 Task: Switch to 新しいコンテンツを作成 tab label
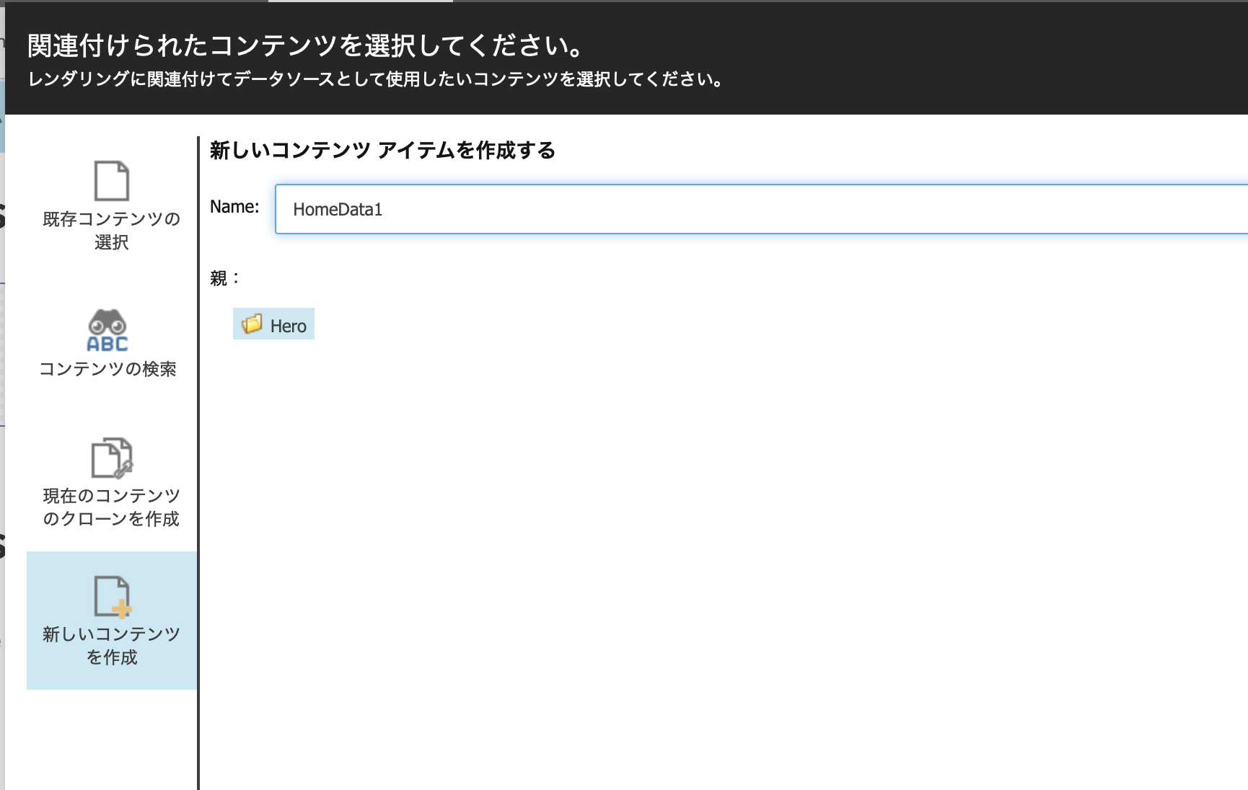point(112,646)
